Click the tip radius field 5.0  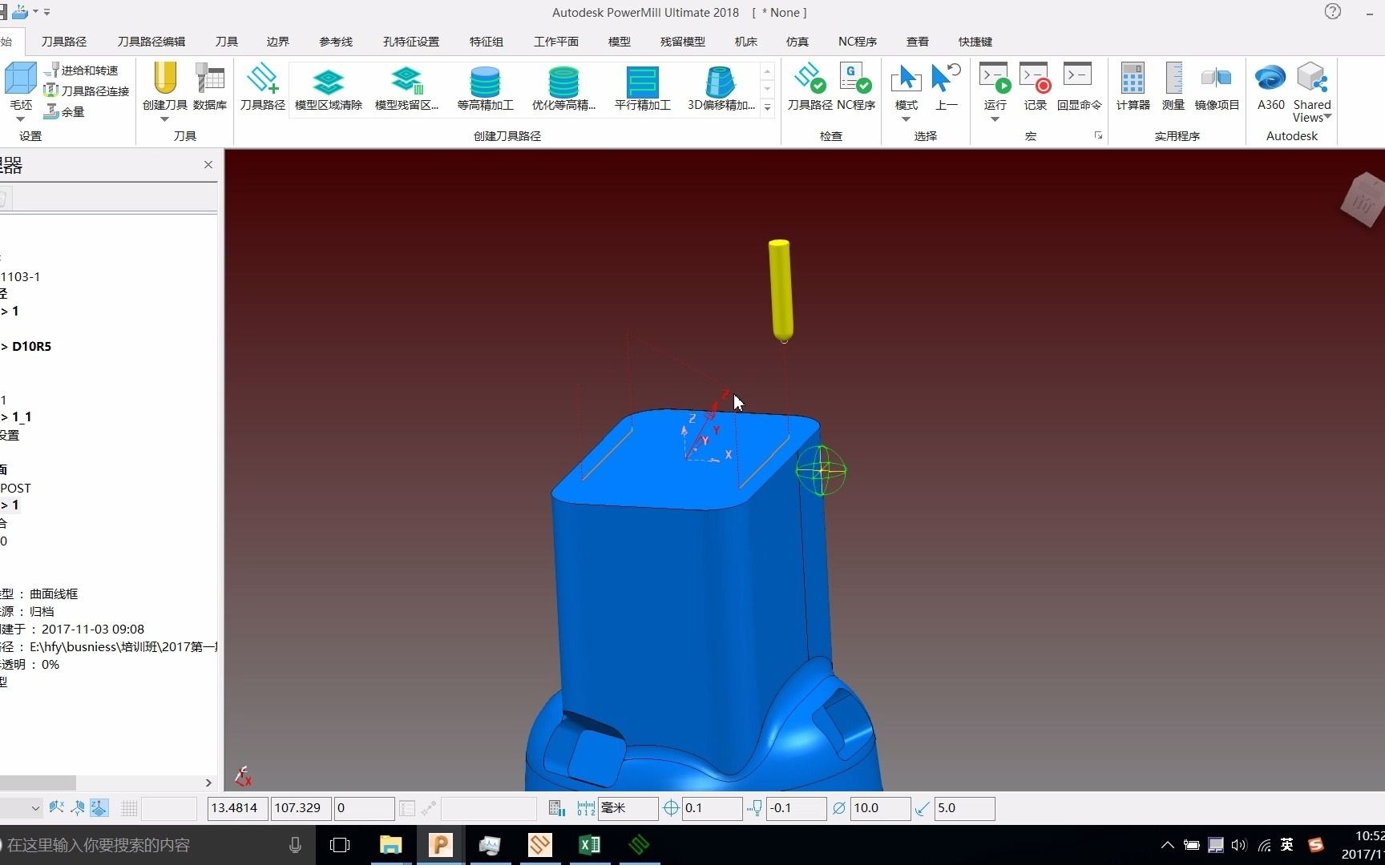tap(964, 808)
